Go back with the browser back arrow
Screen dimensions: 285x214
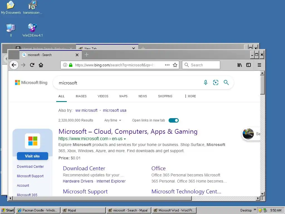[x=14, y=65]
